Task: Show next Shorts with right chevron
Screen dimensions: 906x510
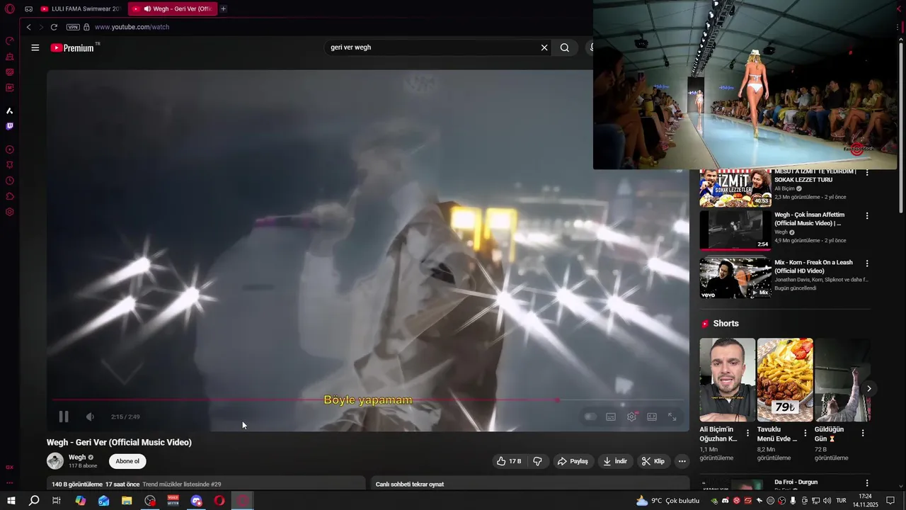Action: (x=868, y=388)
